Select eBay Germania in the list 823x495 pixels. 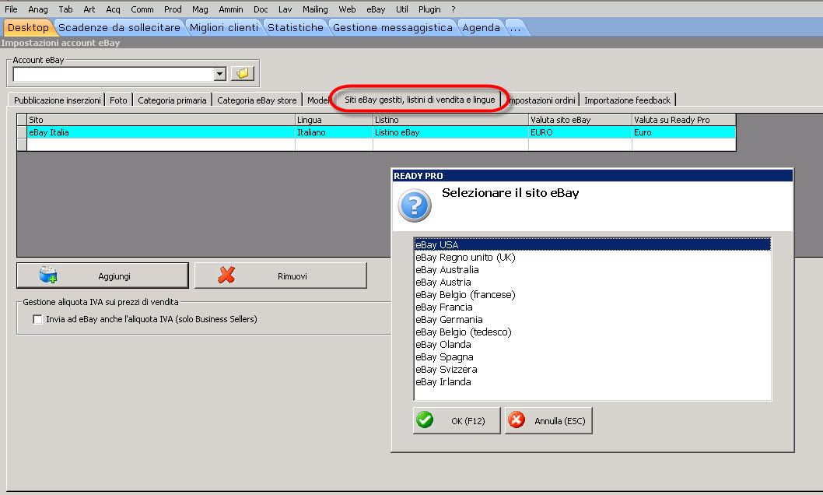592,320
